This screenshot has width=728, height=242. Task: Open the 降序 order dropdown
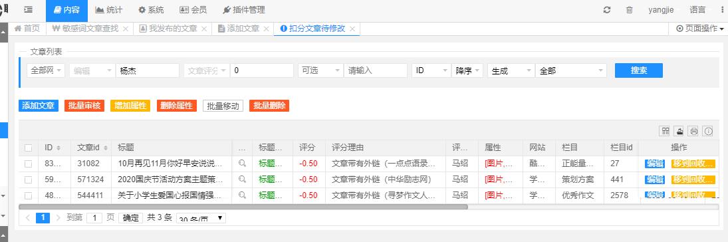467,70
